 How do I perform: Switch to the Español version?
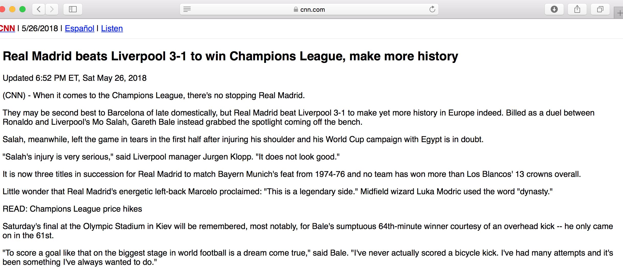point(79,28)
